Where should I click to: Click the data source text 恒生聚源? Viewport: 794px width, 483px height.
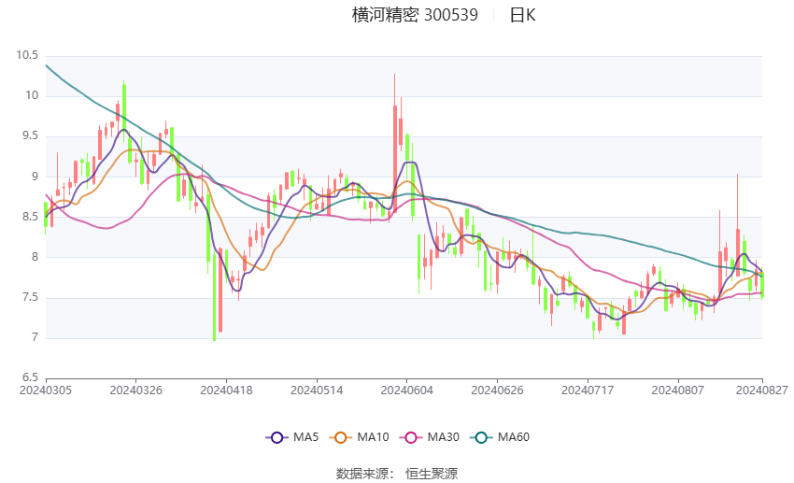pyautogui.click(x=432, y=474)
